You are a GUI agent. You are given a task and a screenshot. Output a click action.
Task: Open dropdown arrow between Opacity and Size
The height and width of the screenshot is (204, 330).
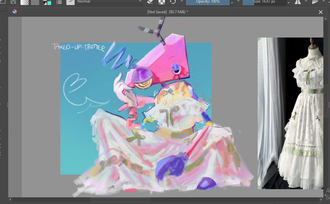[x=238, y=1]
